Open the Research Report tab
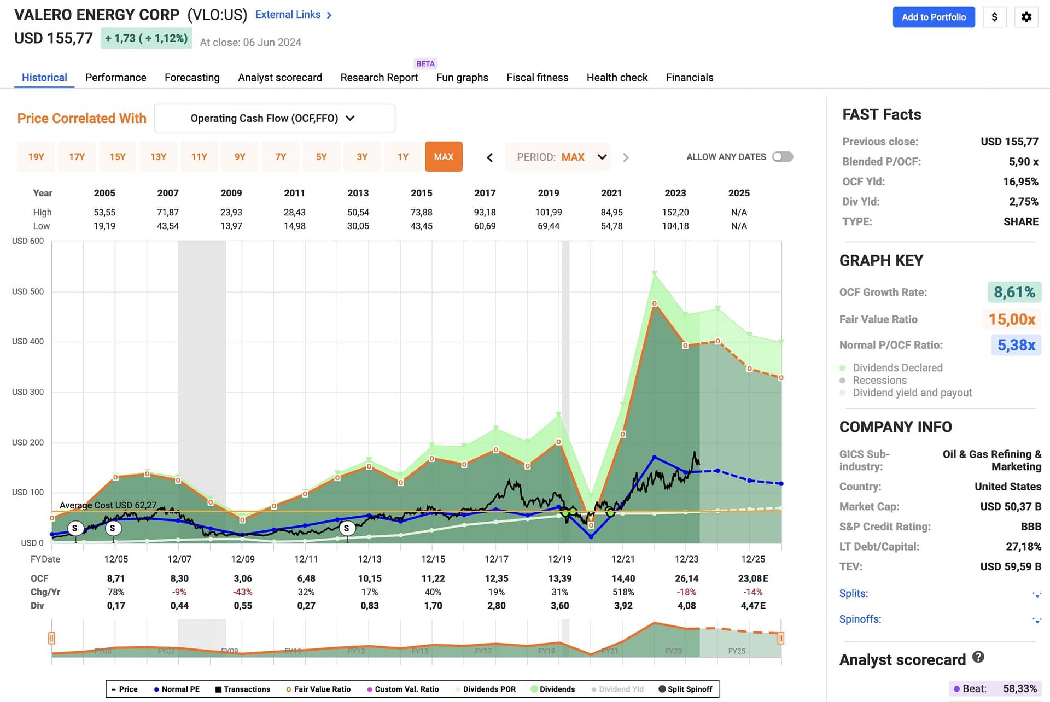The width and height of the screenshot is (1050, 702). pyautogui.click(x=379, y=78)
